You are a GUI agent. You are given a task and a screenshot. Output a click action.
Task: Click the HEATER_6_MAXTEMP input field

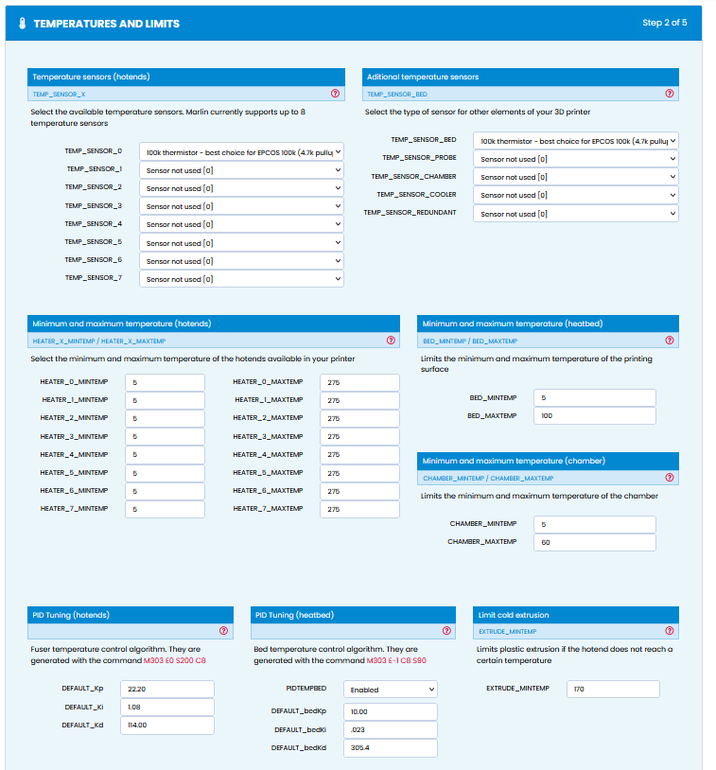[360, 491]
